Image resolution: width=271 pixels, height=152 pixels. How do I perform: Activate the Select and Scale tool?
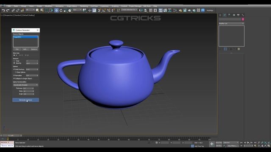click(x=65, y=11)
